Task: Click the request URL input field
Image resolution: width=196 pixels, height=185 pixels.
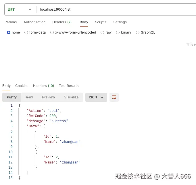Action: coord(115,9)
